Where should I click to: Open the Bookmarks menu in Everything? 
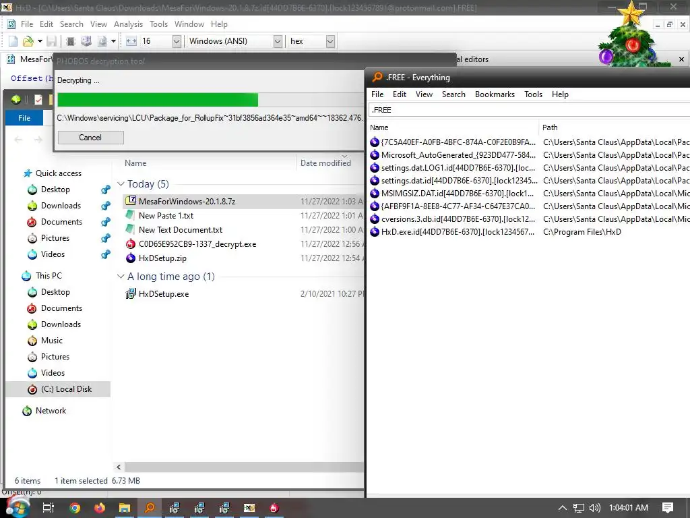(x=495, y=94)
